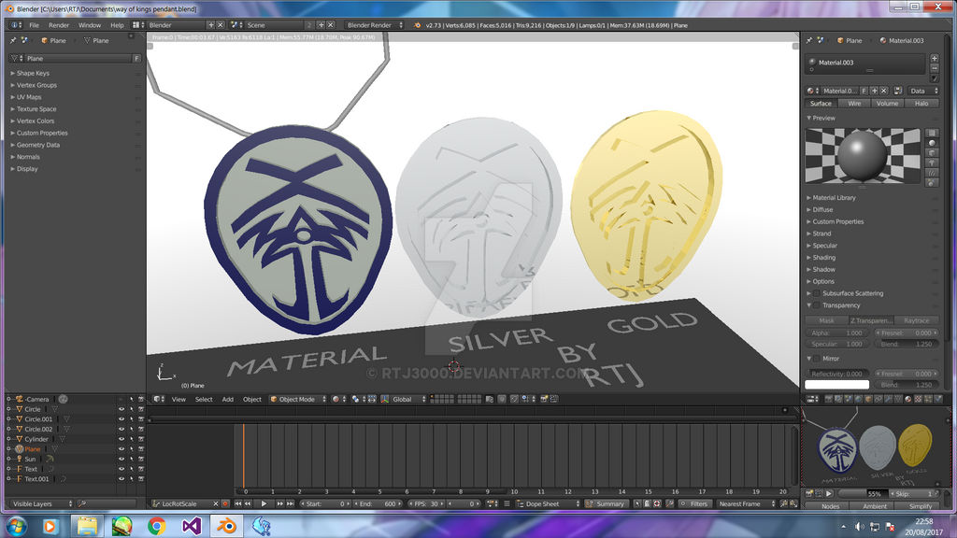Enable Subsurface Scattering checkbox
This screenshot has width=957, height=538.
tap(817, 293)
